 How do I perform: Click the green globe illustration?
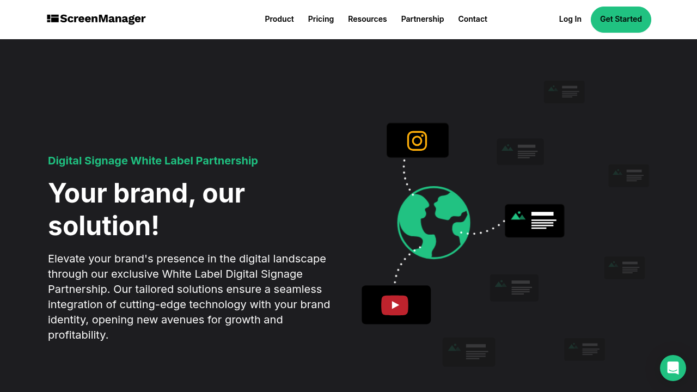coord(433,222)
